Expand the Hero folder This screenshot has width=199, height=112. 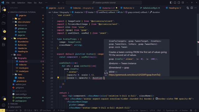pos(20,75)
